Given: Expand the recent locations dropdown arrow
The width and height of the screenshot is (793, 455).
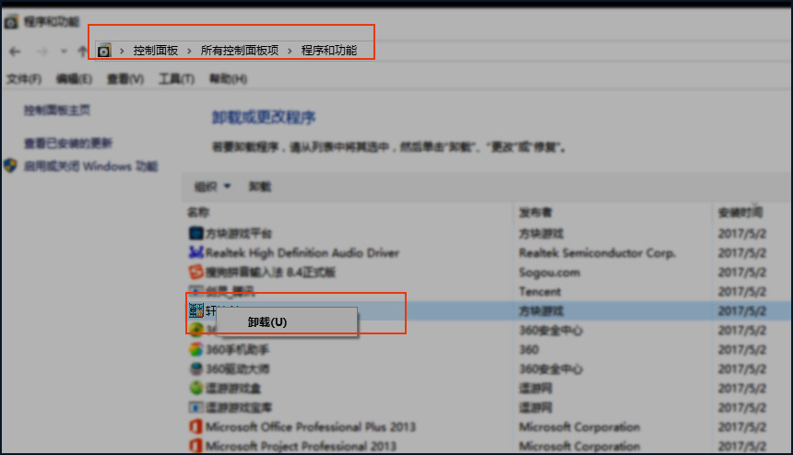Looking at the screenshot, I should [x=63, y=51].
